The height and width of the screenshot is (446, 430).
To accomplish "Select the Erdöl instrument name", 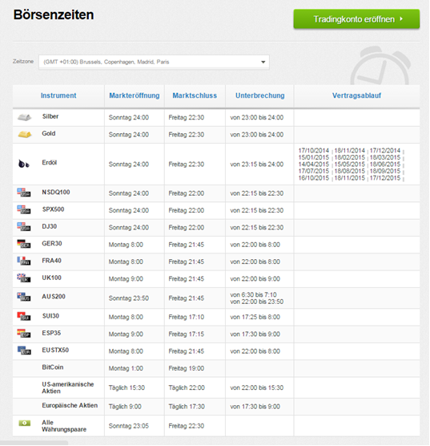I will click(x=50, y=162).
